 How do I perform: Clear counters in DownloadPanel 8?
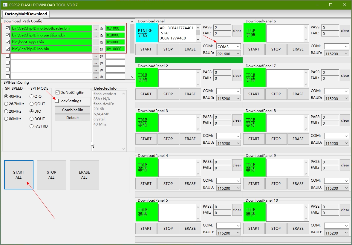(345, 120)
